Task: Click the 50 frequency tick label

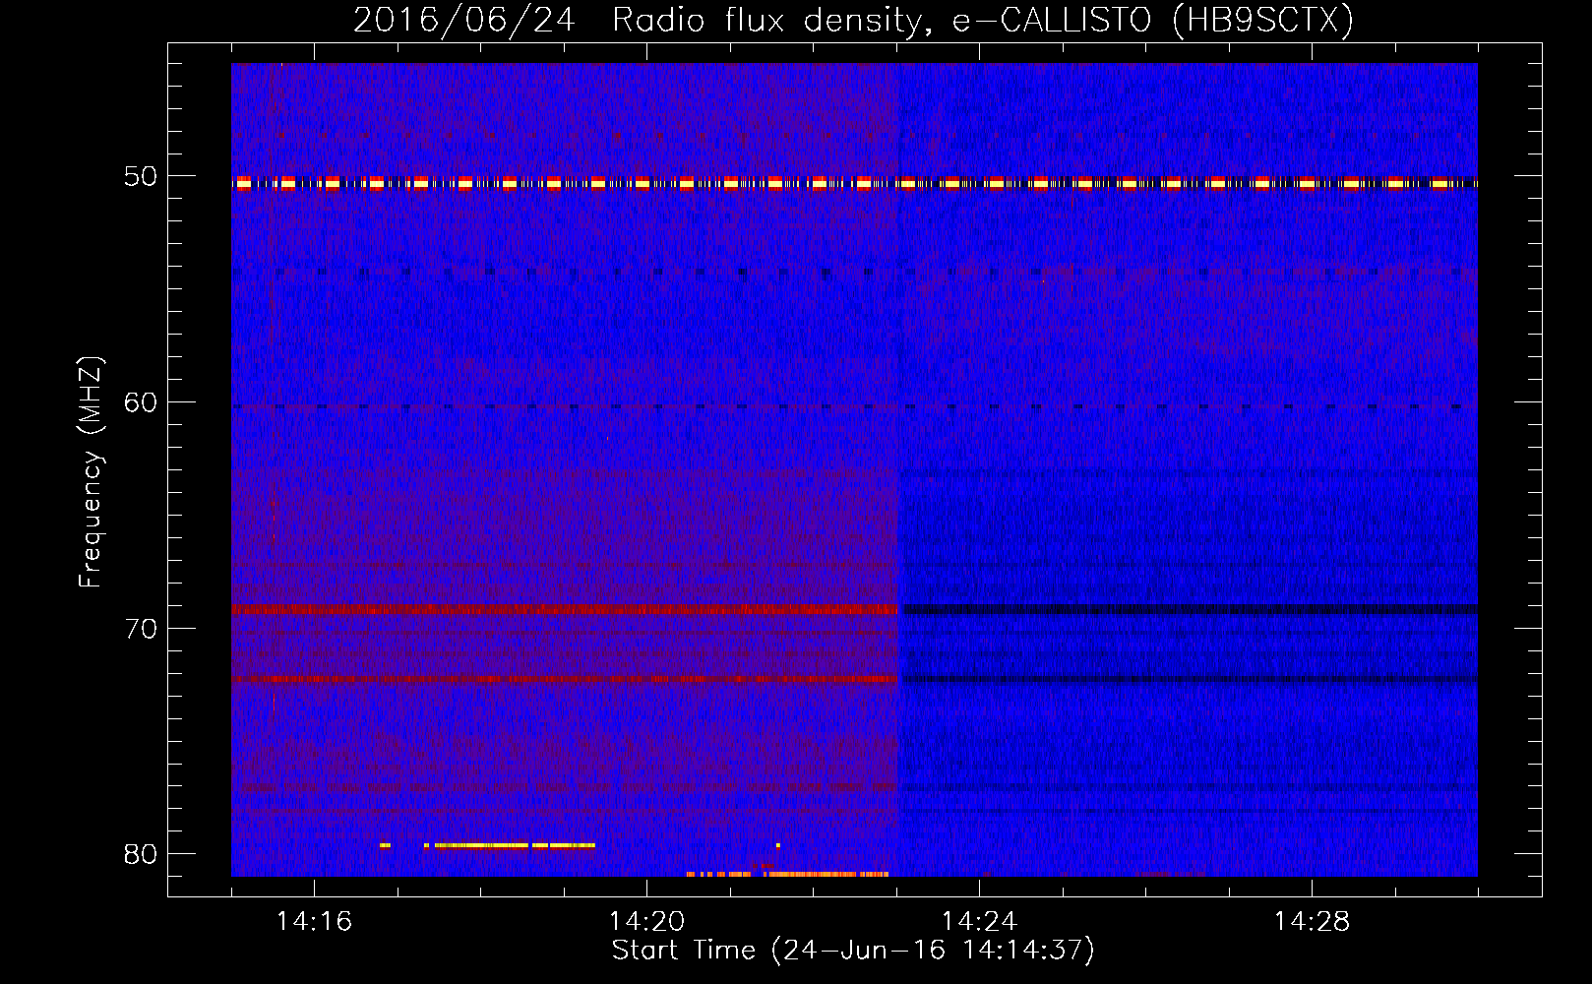Action: pyautogui.click(x=140, y=177)
